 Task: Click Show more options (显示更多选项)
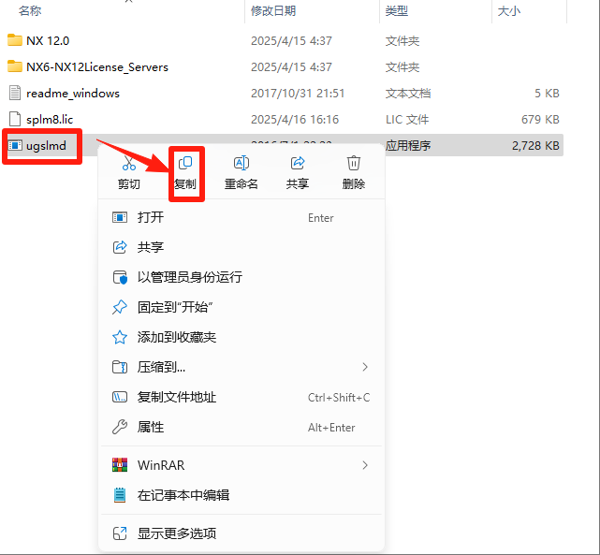(x=176, y=533)
